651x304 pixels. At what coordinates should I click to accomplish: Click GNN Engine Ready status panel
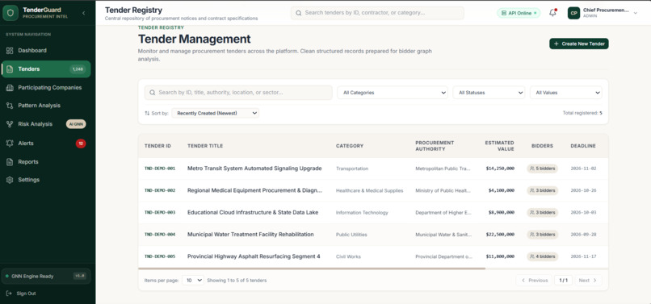pyautogui.click(x=46, y=276)
